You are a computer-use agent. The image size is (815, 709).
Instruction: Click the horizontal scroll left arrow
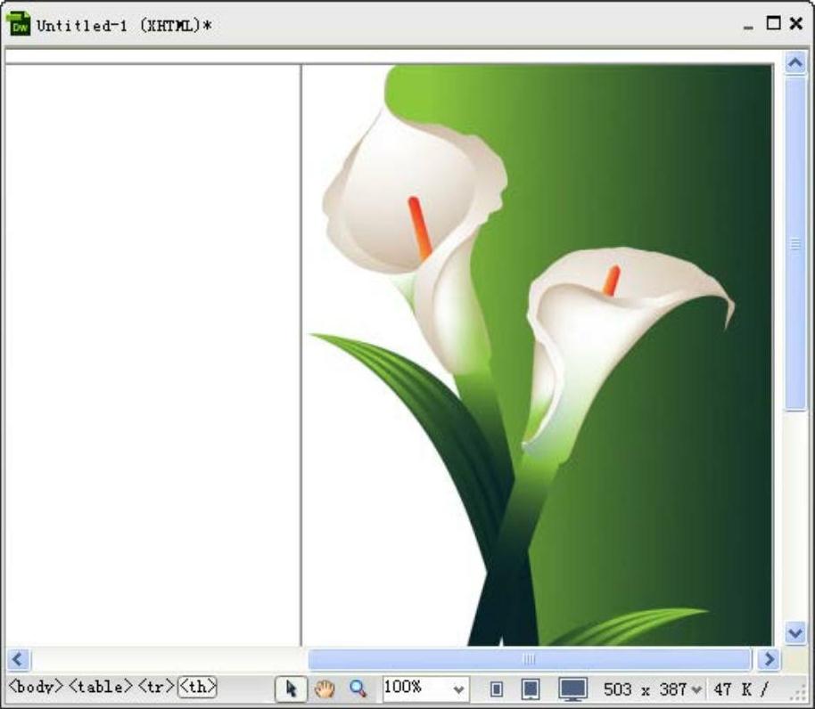coord(19,659)
